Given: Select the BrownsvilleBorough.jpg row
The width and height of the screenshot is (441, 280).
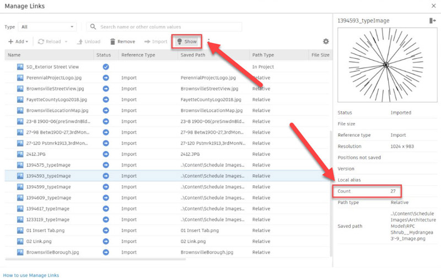Looking at the screenshot, I should coord(52,252).
